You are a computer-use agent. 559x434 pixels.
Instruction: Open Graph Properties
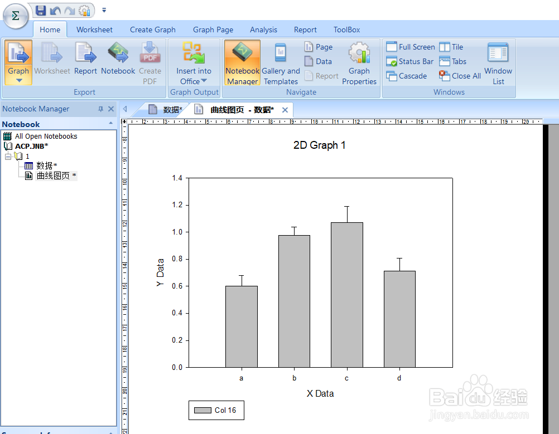click(x=359, y=63)
